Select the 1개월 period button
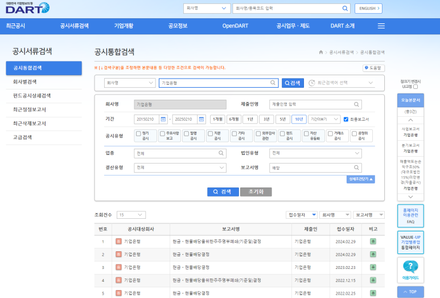The height and width of the screenshot is (298, 440). pyautogui.click(x=217, y=119)
